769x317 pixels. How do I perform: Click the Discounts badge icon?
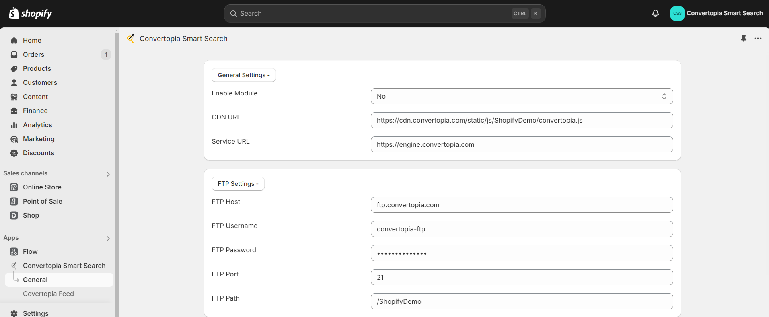[14, 153]
